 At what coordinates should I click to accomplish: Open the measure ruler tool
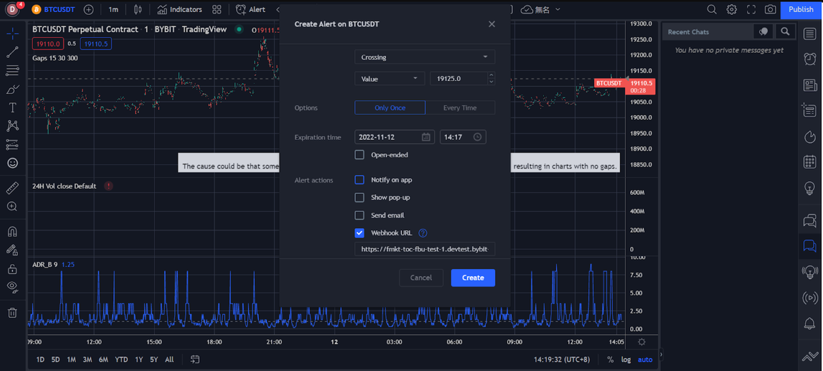12,188
